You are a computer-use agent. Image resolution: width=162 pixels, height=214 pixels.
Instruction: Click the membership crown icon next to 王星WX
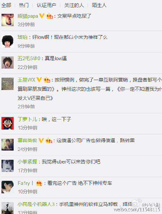(47, 80)
